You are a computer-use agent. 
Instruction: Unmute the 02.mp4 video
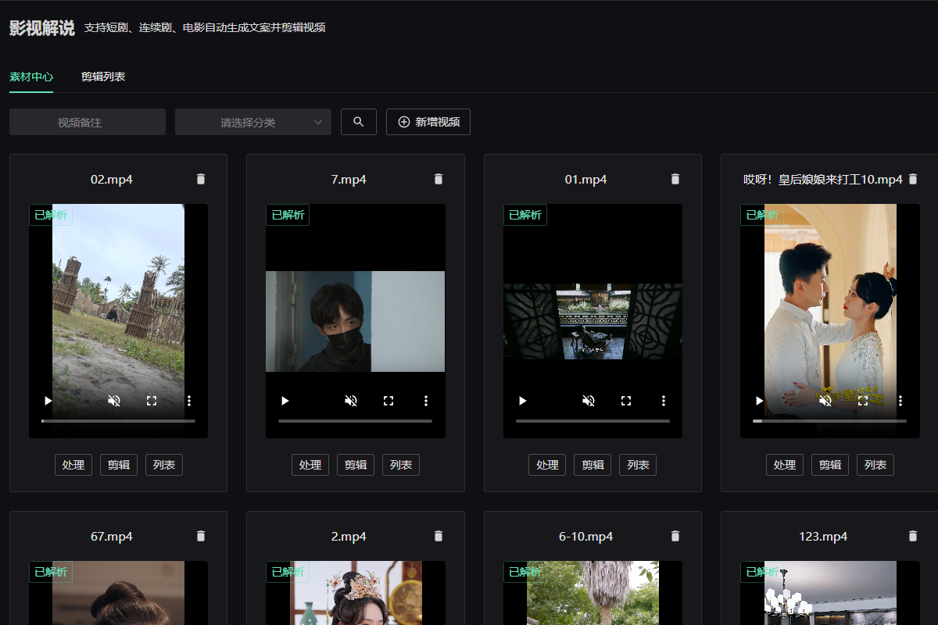[114, 401]
